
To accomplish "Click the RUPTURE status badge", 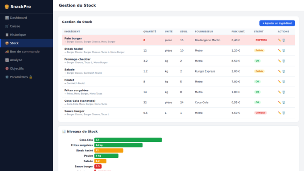I will [x=261, y=40].
